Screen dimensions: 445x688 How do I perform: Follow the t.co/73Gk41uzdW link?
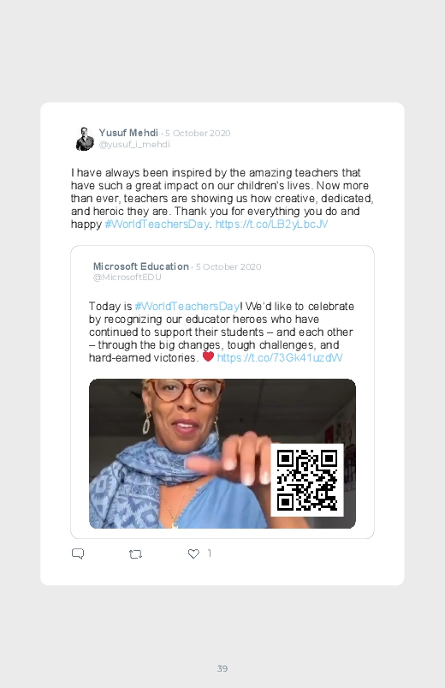[280, 357]
